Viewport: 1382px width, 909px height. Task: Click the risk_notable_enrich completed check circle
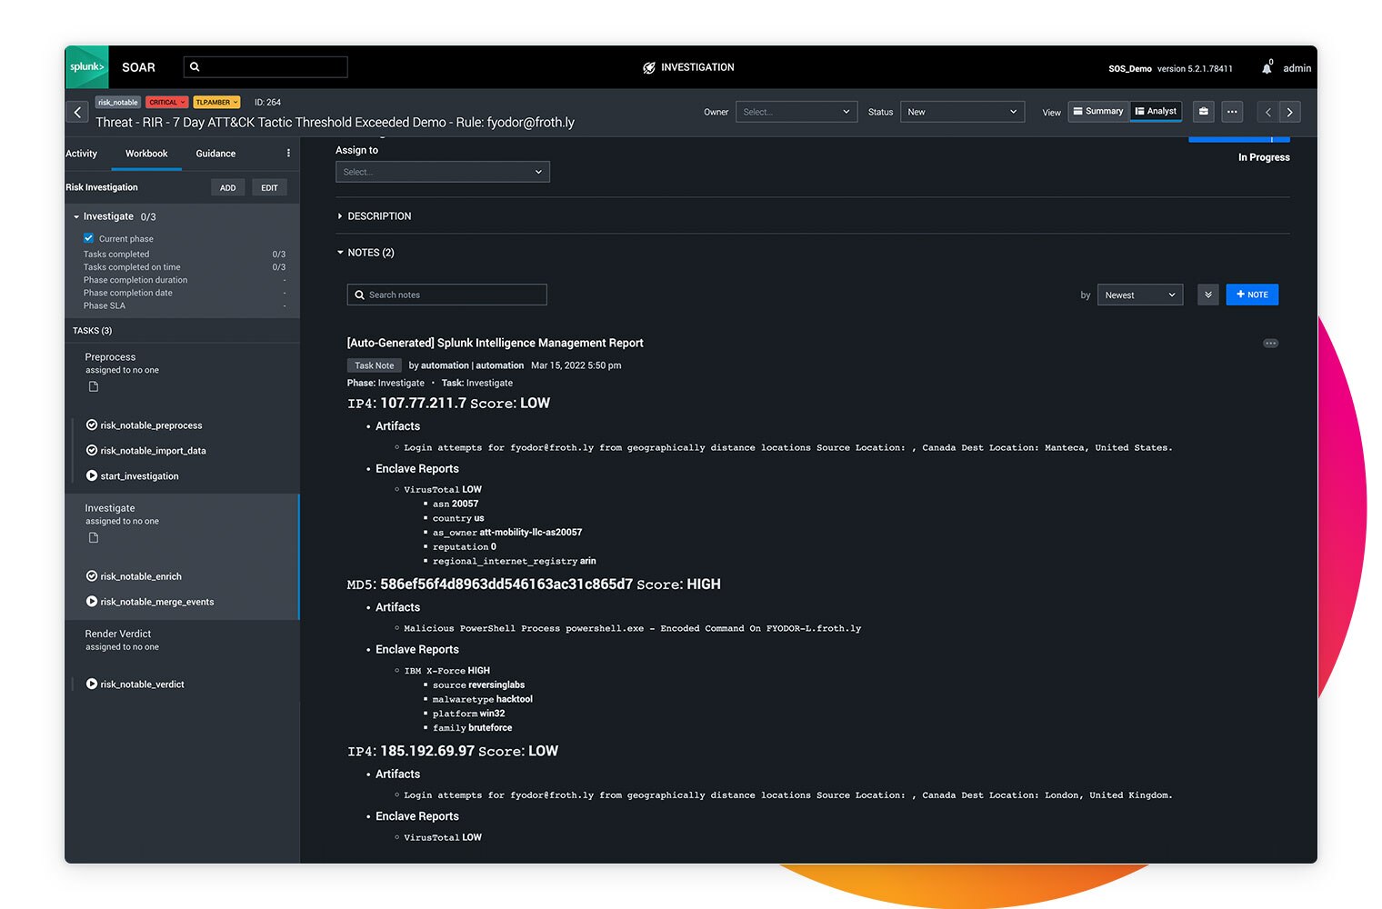[91, 575]
